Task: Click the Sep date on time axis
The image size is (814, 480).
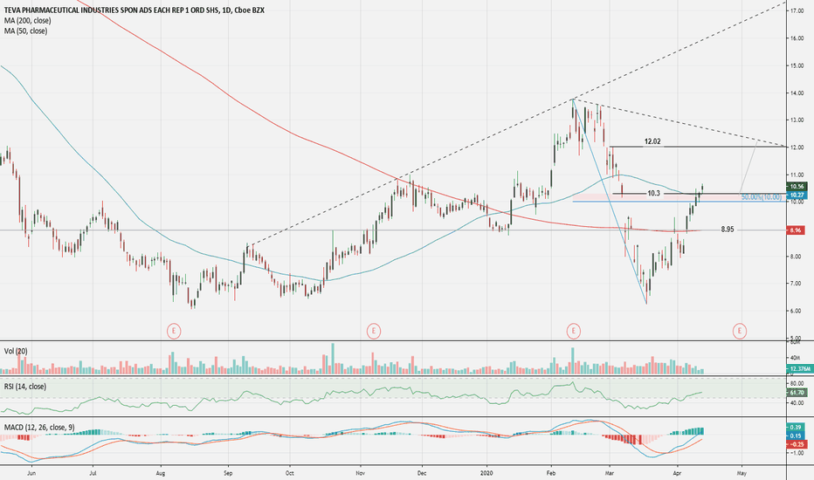Action: point(228,473)
